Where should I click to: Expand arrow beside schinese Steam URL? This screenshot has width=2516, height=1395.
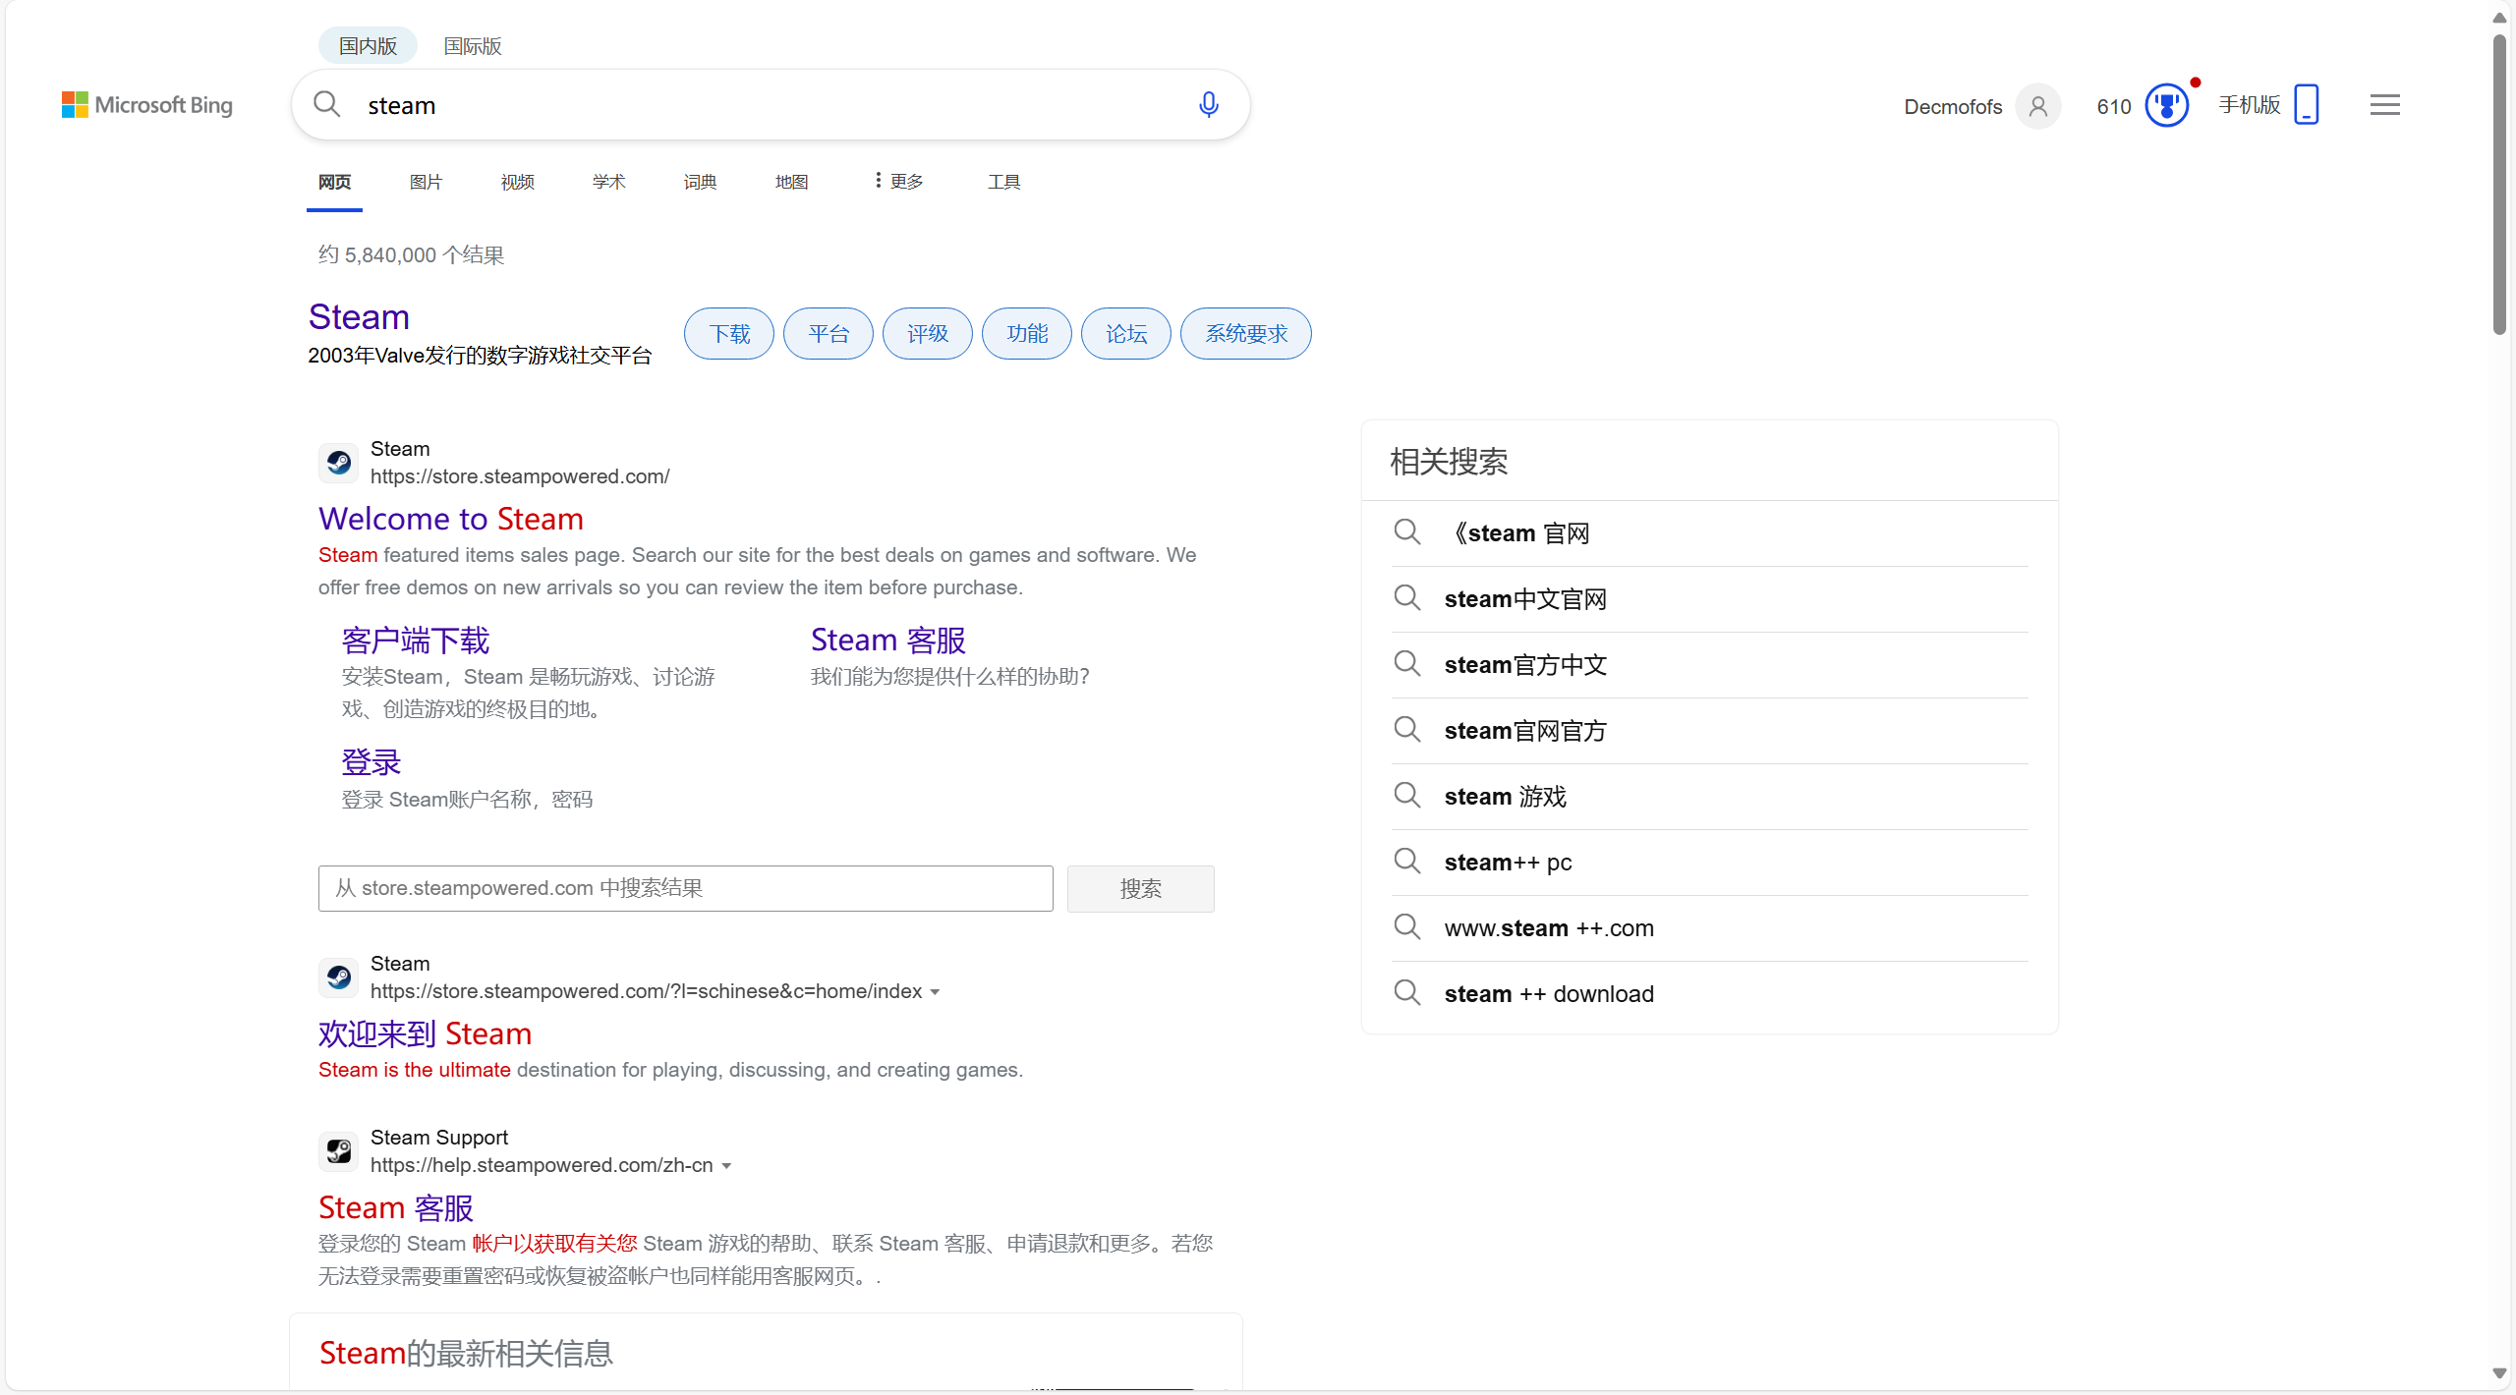[935, 992]
